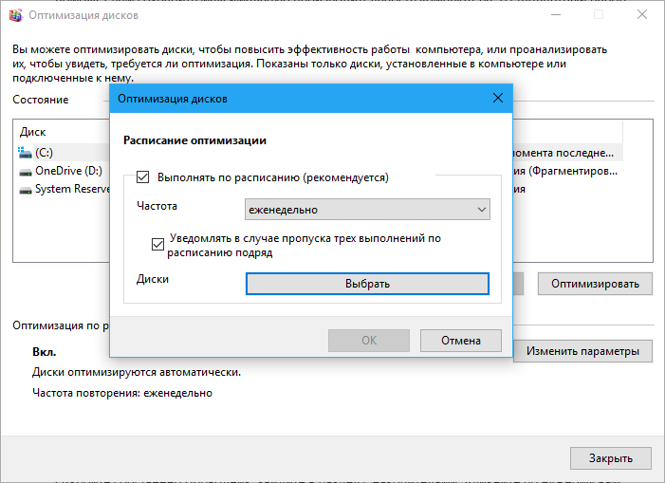The width and height of the screenshot is (665, 483).
Task: Minimize the main Optimize Drives window
Action: (556, 15)
